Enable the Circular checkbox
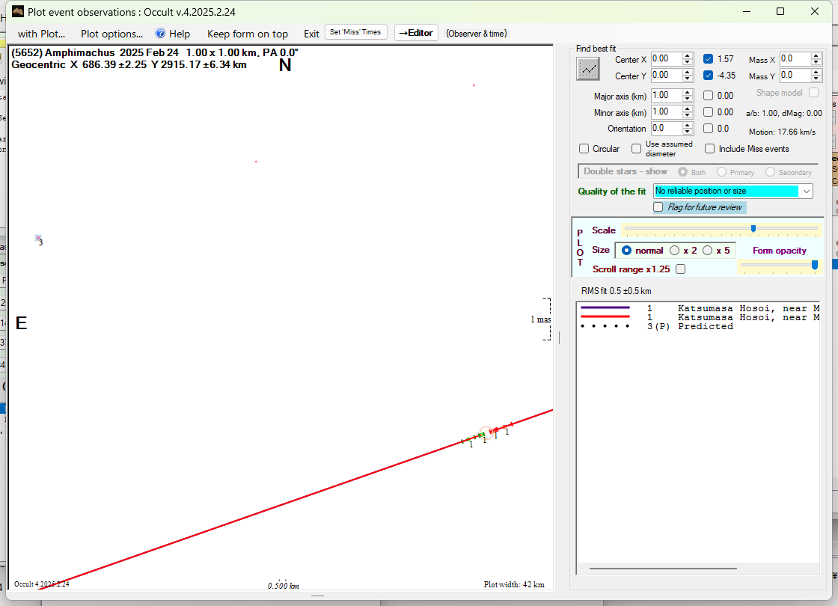 (x=584, y=149)
